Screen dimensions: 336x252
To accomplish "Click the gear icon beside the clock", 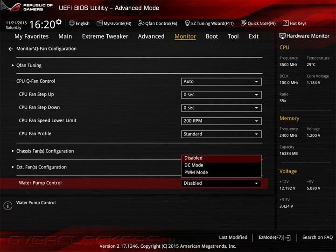I will pos(59,21).
